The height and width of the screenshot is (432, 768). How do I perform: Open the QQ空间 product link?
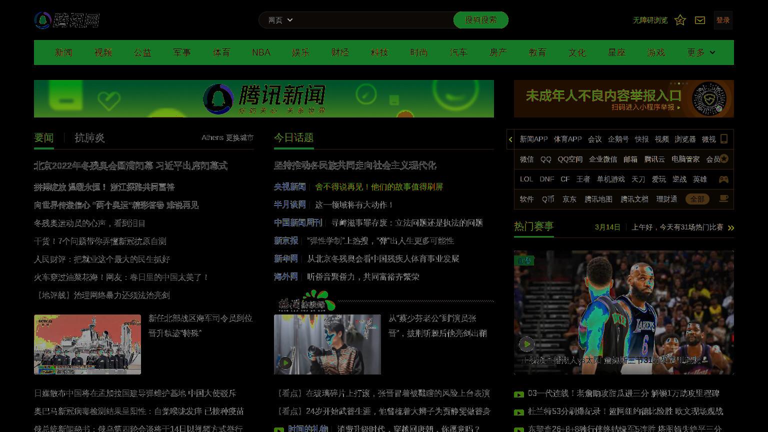coord(570,159)
